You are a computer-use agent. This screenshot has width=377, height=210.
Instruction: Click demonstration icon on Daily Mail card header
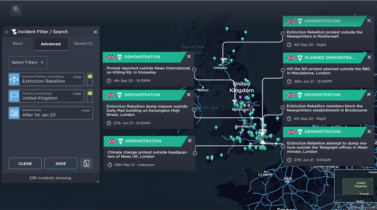coord(120,95)
